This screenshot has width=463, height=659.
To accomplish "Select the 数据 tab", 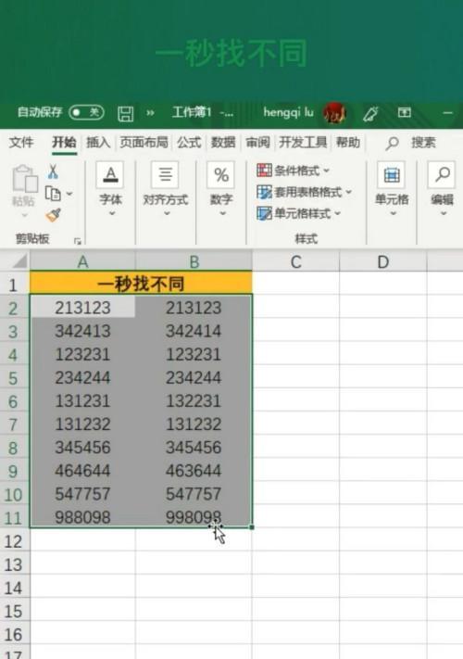I will click(x=223, y=143).
